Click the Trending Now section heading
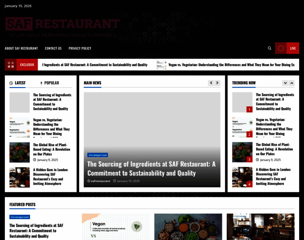 pos(244,83)
